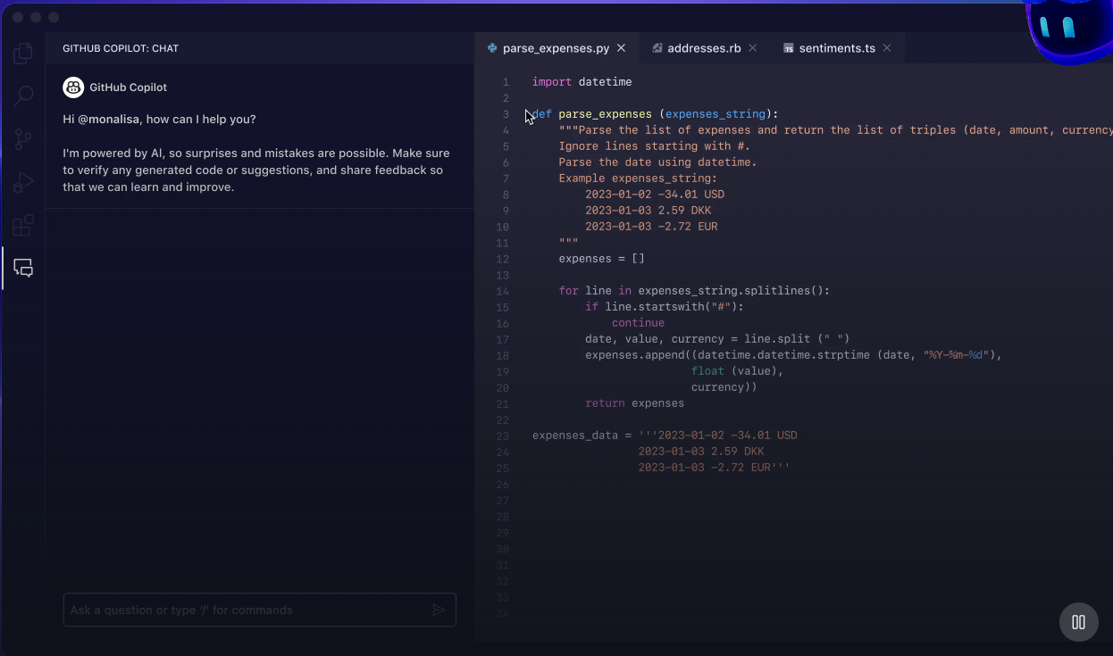Click the "%Y-%m-%d" format string
This screenshot has height=656, width=1113.
pos(957,355)
